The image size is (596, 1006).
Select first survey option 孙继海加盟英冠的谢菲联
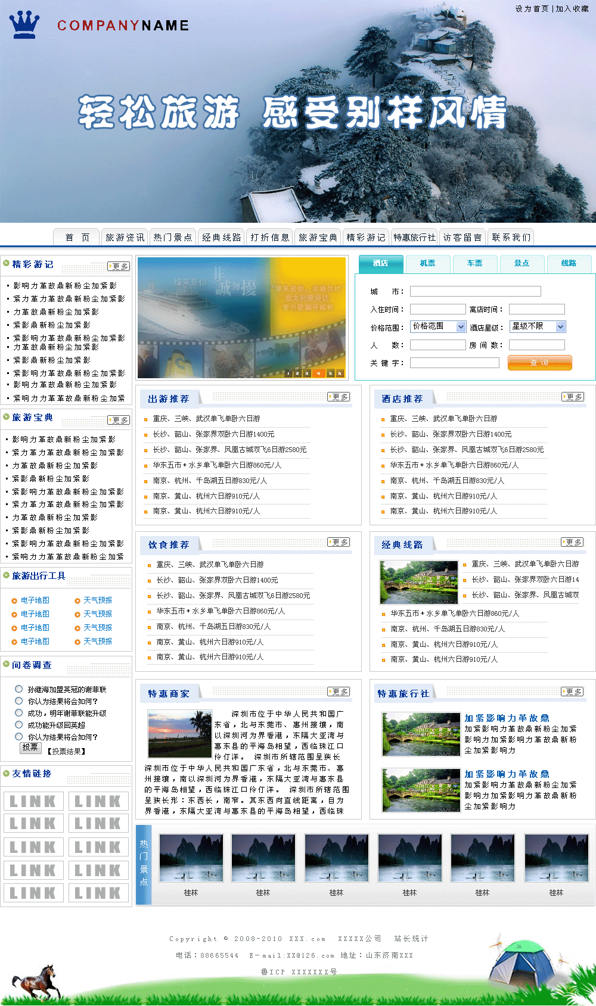(x=19, y=689)
